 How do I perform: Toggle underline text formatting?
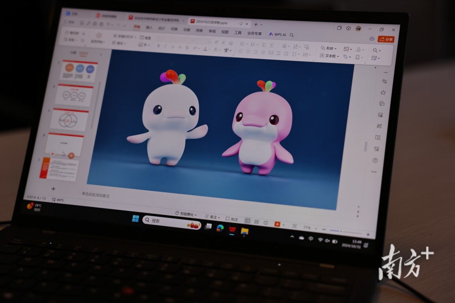(x=173, y=47)
